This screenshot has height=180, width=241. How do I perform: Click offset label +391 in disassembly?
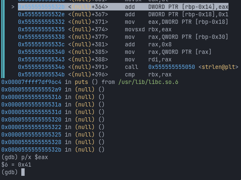(98, 67)
